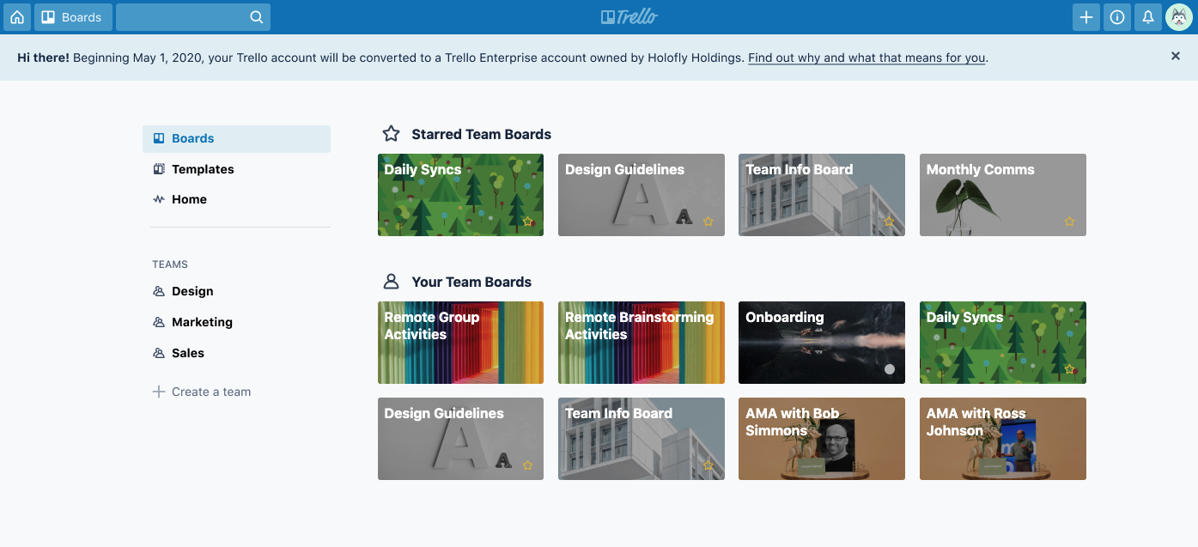Open Daily Syncs board in Starred Team Boards
This screenshot has height=547, width=1198.
pos(460,195)
